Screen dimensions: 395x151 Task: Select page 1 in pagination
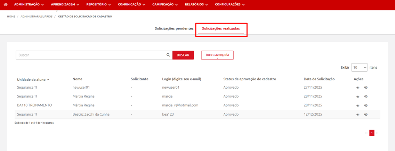tap(372, 133)
